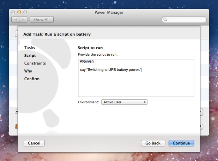Select the Tasks step in sidebar
Screen dimensions: 218x161
pos(30,48)
